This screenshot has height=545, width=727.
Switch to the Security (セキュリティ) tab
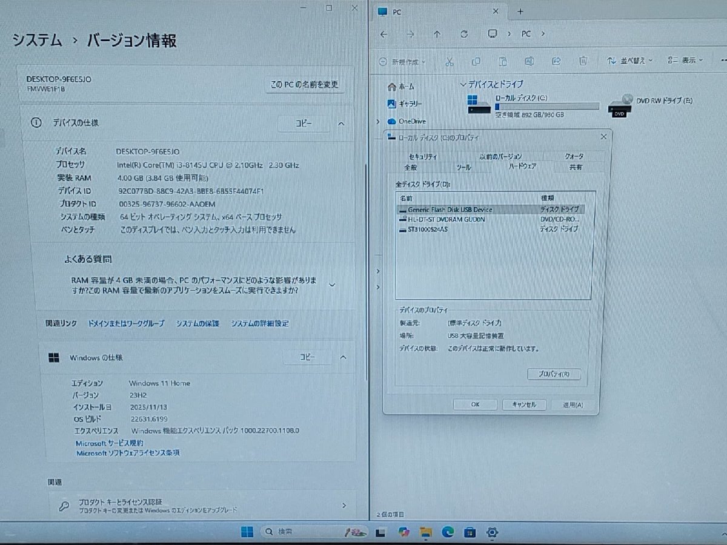(423, 156)
